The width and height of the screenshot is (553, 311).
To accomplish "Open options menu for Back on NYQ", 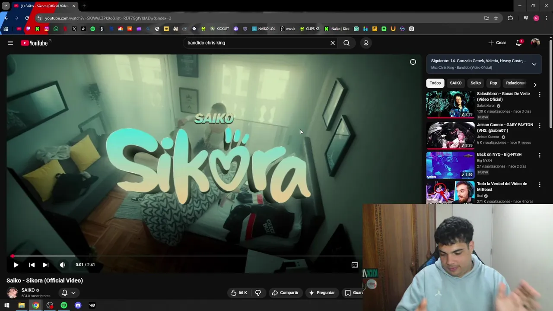I will click(x=539, y=155).
